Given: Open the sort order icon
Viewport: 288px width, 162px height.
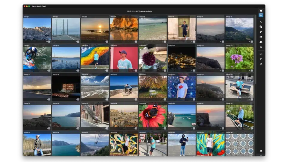Looking at the screenshot, I should point(261,59).
